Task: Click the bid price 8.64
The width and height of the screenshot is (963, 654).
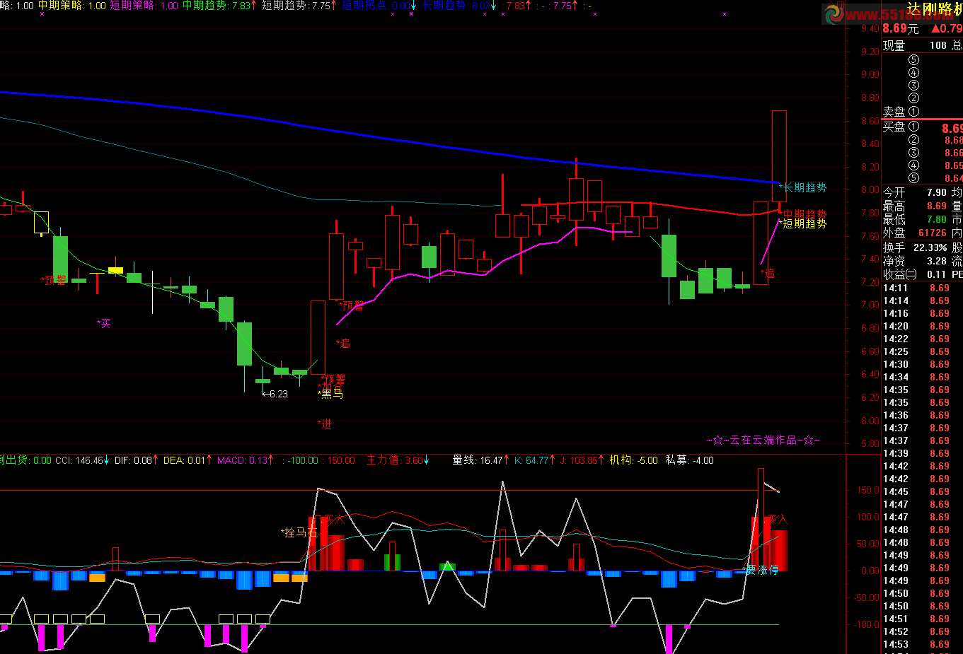Action: (x=953, y=178)
